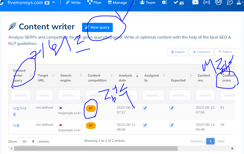Click the broadcast signal icon
This screenshot has height=154, width=244.
click(207, 2)
